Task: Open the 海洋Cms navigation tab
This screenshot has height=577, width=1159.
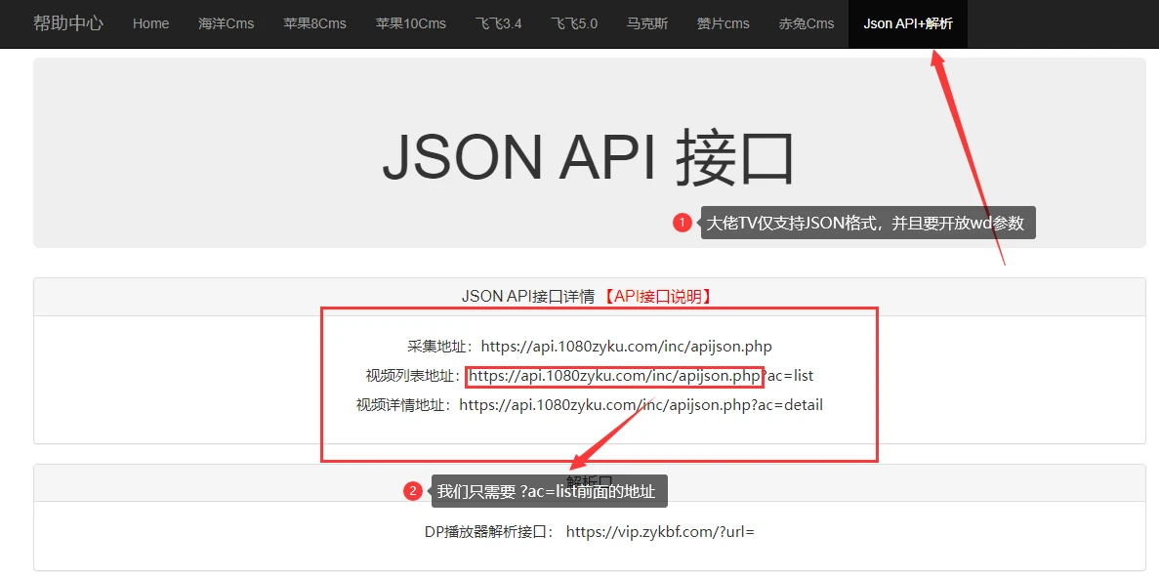Action: [x=226, y=23]
